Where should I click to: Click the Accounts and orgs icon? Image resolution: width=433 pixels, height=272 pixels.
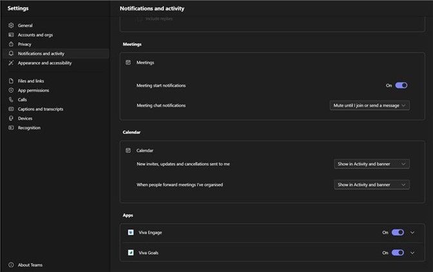coord(11,35)
